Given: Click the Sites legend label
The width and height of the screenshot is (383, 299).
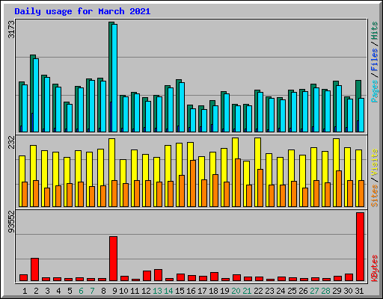Looking at the screenshot, I should coord(375,196).
